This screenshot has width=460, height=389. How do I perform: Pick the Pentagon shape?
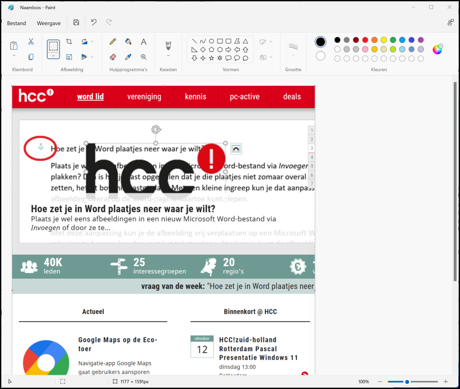click(211, 50)
